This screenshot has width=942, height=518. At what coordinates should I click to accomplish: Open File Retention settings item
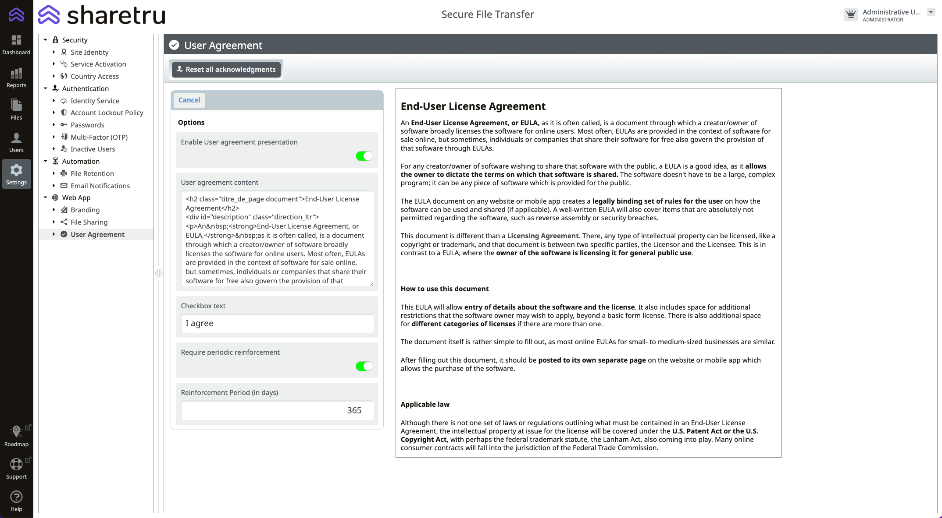92,174
